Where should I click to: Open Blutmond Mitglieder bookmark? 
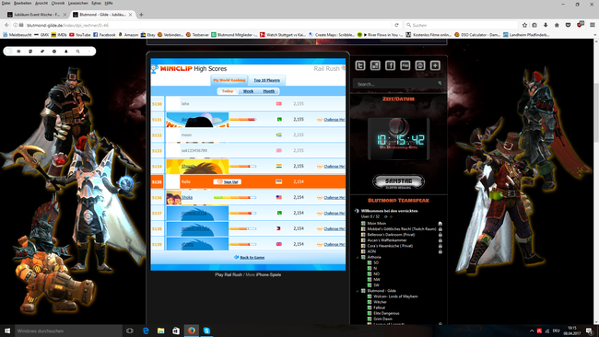(234, 35)
